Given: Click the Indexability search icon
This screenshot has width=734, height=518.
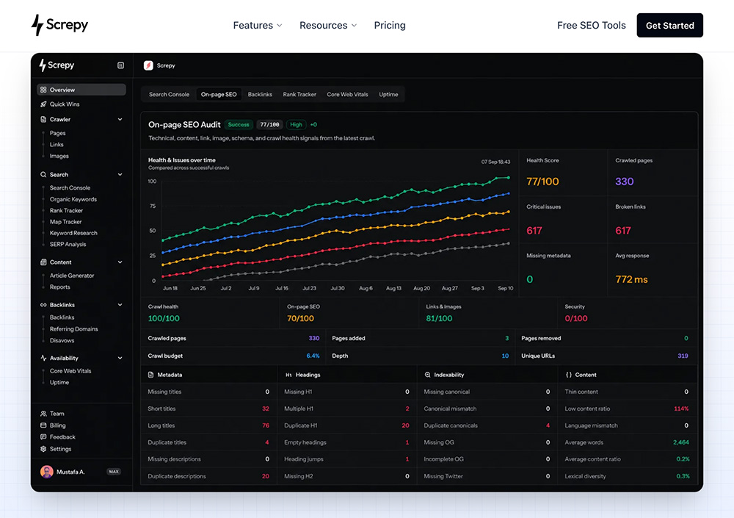Looking at the screenshot, I should pyautogui.click(x=427, y=375).
